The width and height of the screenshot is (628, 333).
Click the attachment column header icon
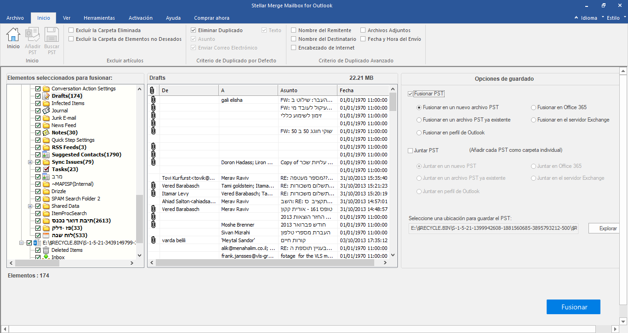153,90
